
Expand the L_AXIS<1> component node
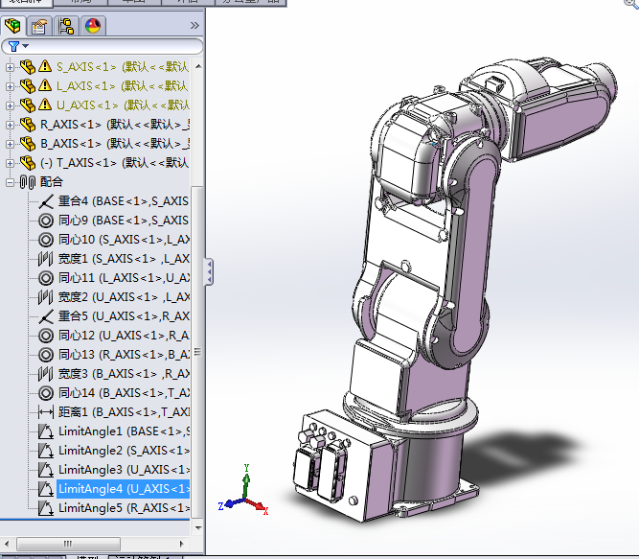coord(10,86)
